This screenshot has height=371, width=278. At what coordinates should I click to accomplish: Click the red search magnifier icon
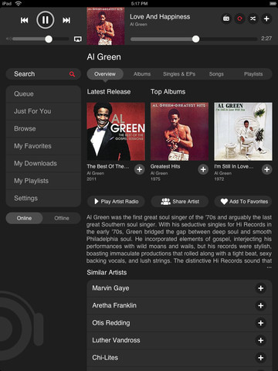tap(72, 74)
